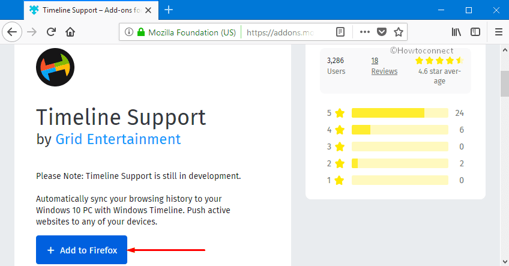Minimize the Firefox window

441,10
